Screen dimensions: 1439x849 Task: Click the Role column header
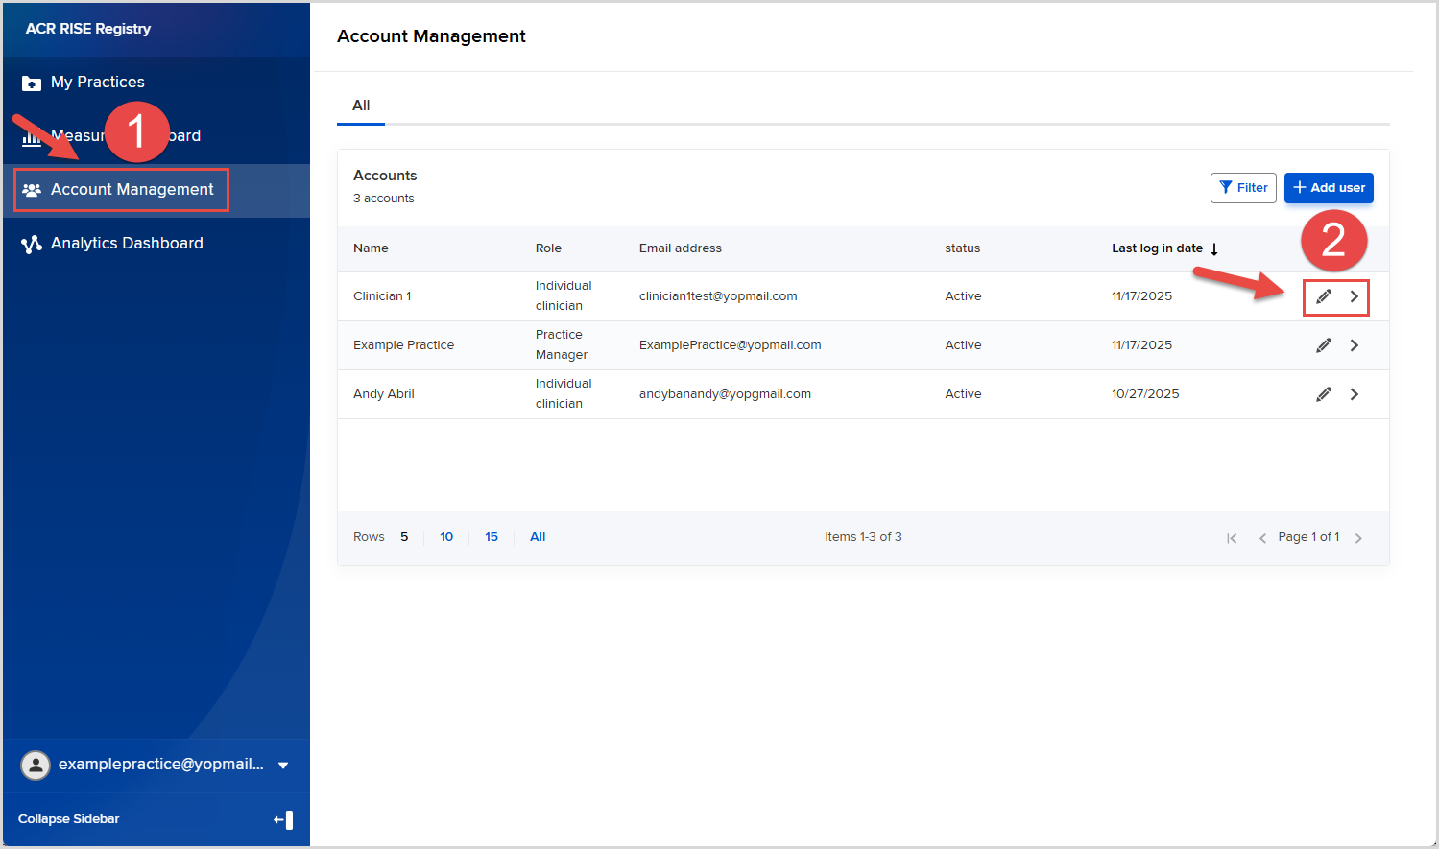pyautogui.click(x=548, y=248)
